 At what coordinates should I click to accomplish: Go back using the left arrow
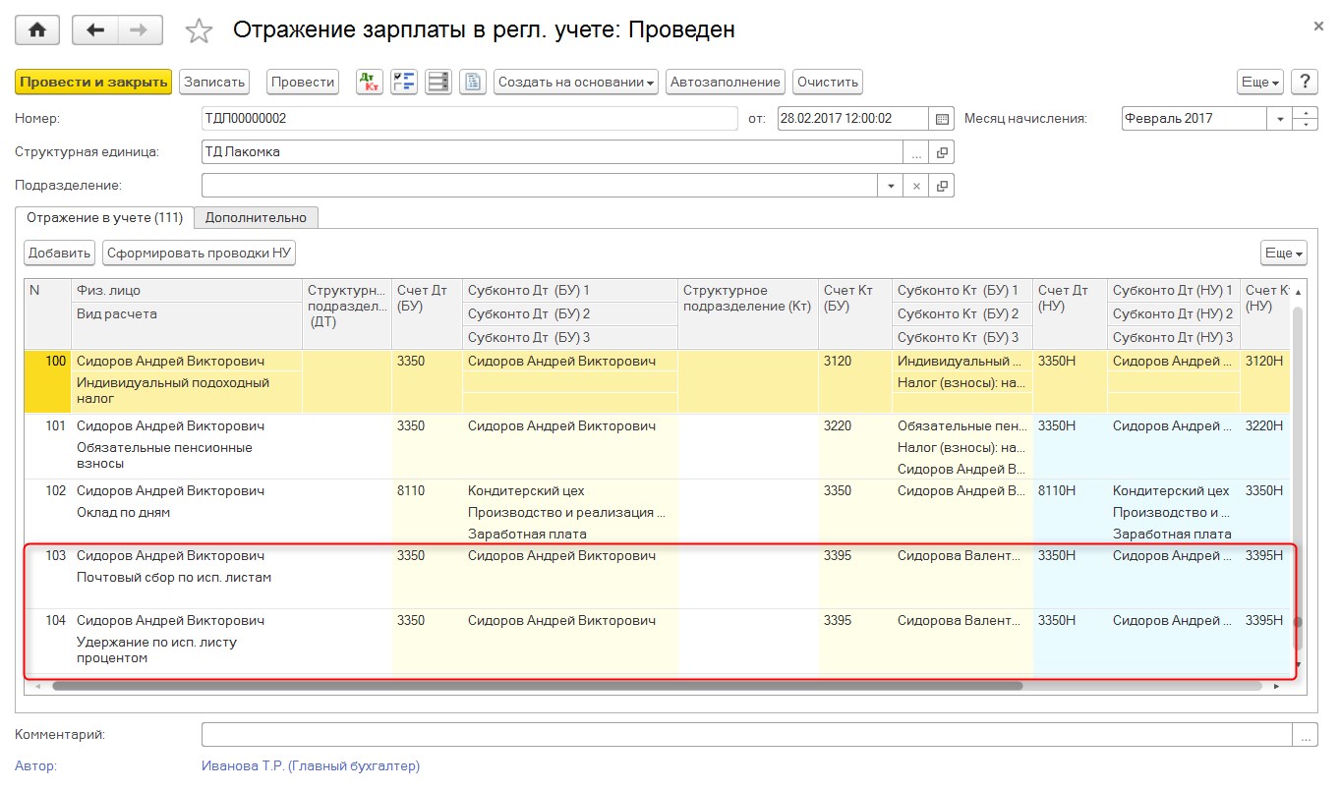[95, 30]
